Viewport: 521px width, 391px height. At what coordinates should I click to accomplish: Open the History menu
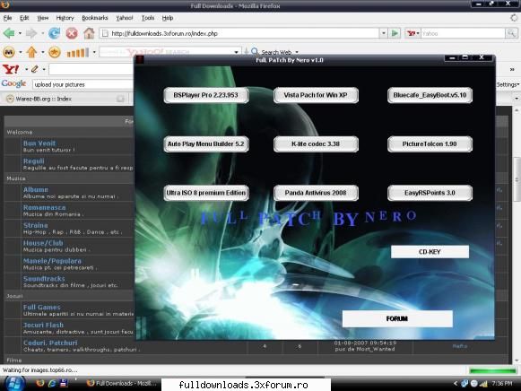click(65, 18)
